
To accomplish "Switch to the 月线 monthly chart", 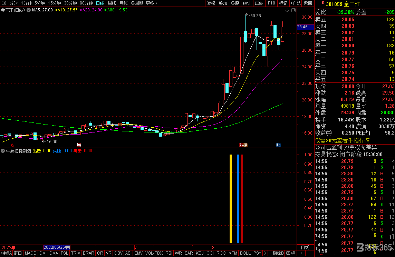I will pyautogui.click(x=124, y=3).
